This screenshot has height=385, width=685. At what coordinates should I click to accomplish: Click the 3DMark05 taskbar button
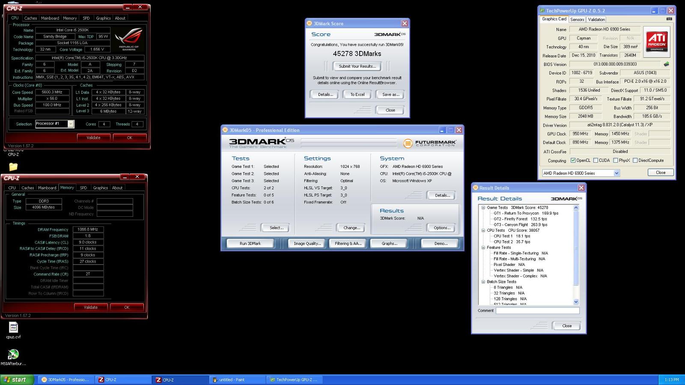(x=66, y=379)
